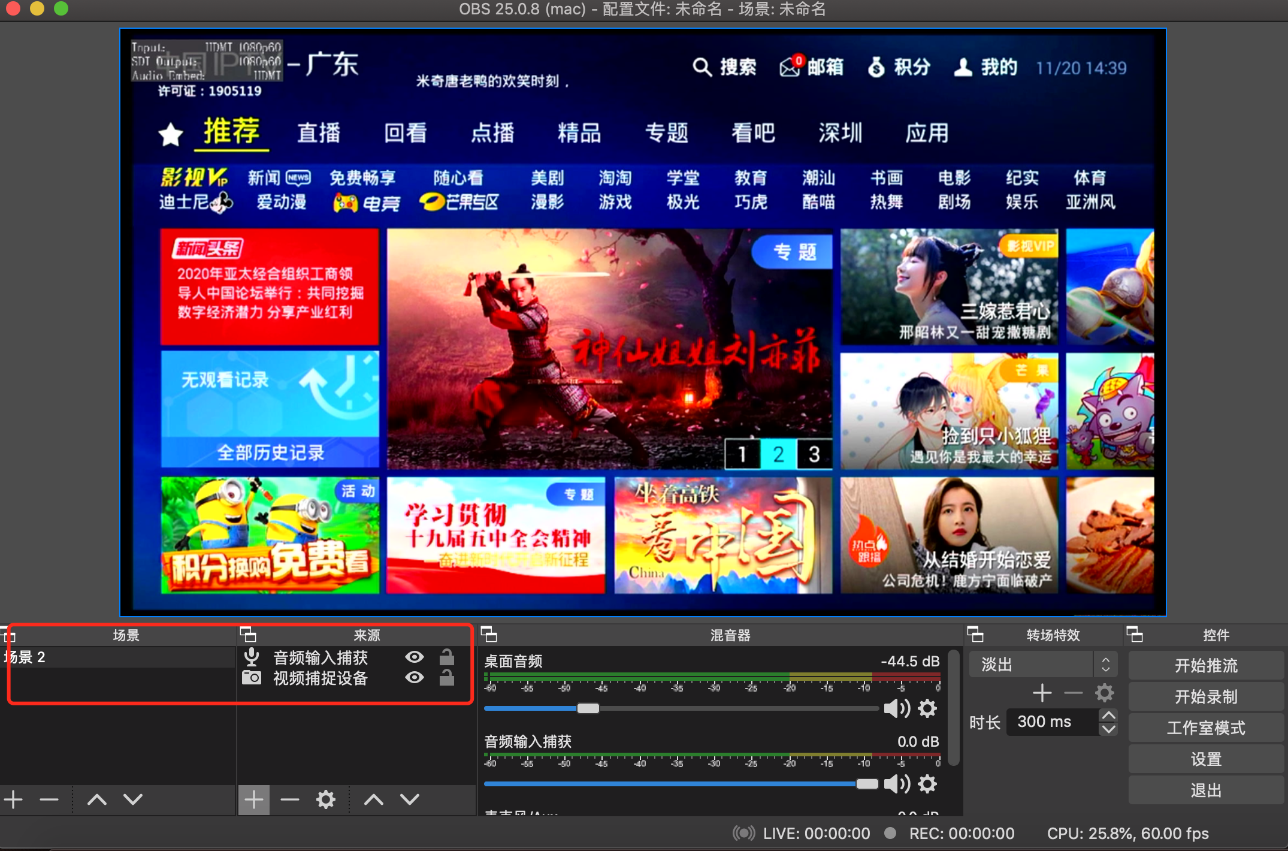Pop out the 混音器 dock panel icon
The height and width of the screenshot is (851, 1288).
point(489,634)
